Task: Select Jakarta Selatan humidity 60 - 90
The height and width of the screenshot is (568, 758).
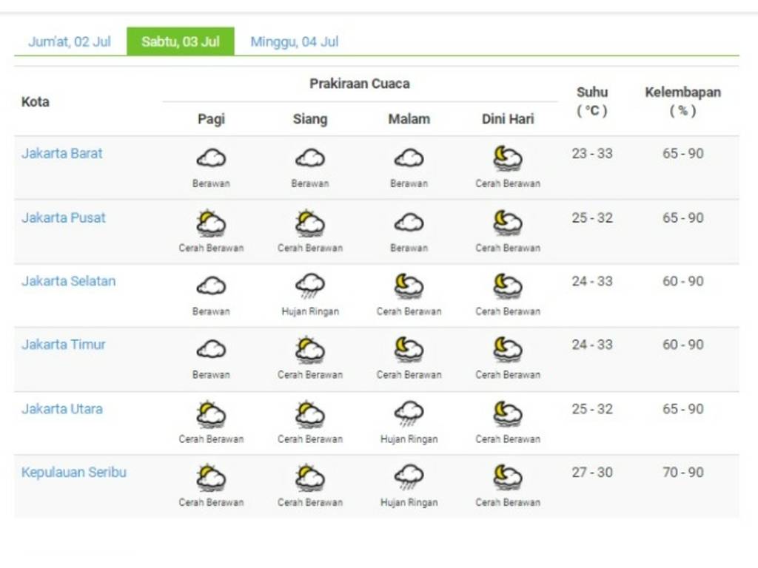Action: pyautogui.click(x=683, y=281)
